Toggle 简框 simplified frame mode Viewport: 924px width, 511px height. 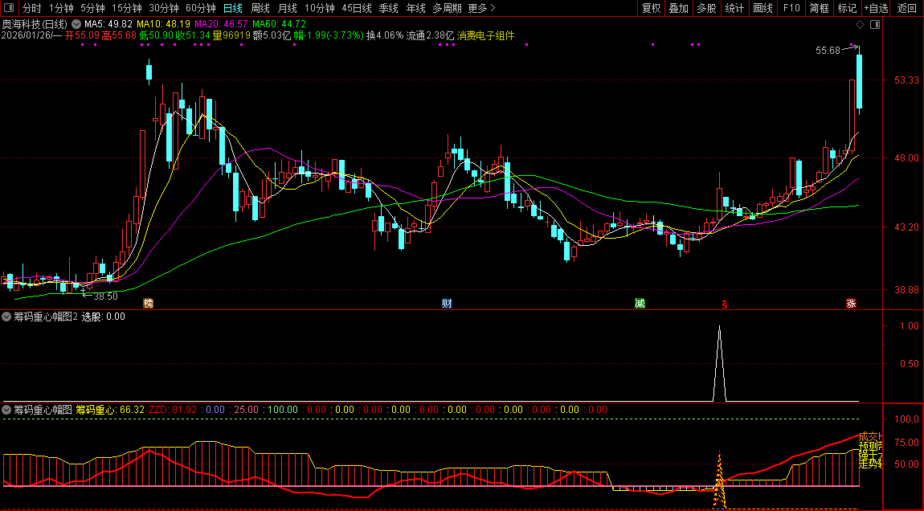point(819,8)
